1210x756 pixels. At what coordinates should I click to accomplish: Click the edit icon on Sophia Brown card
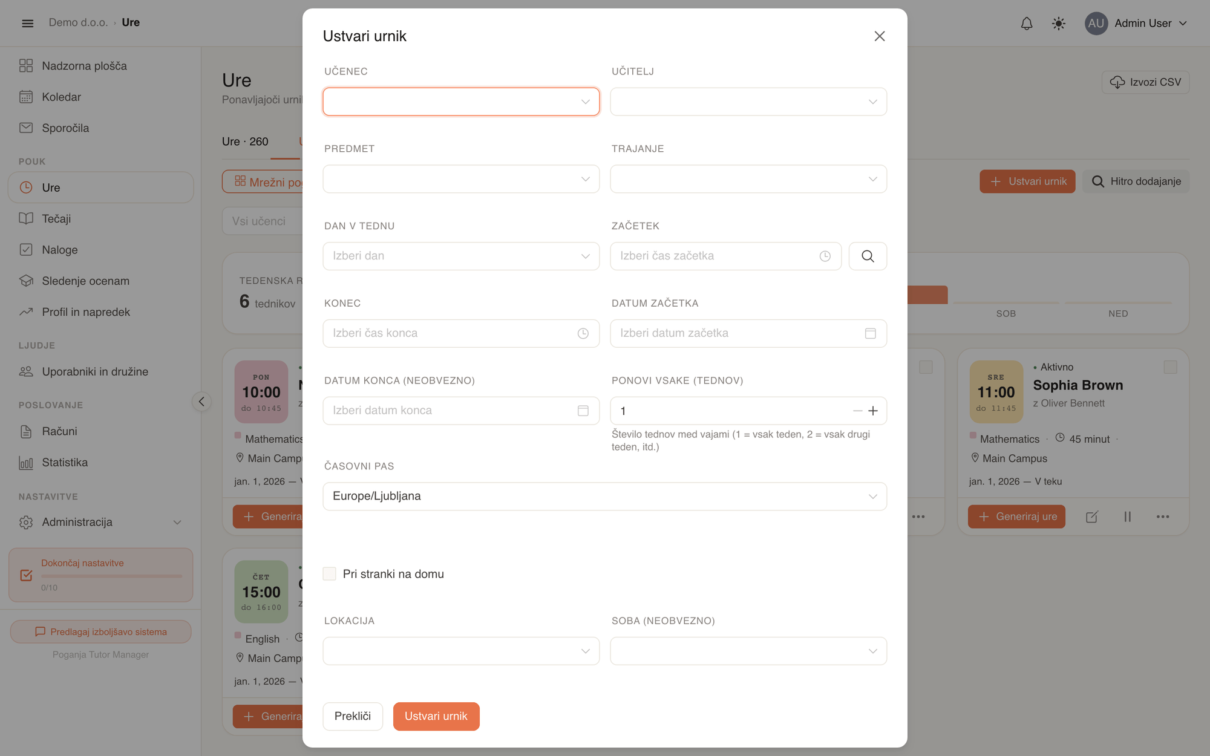(1091, 517)
